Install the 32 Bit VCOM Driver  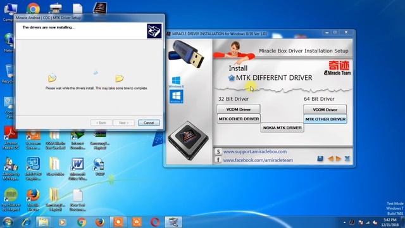pos(239,109)
